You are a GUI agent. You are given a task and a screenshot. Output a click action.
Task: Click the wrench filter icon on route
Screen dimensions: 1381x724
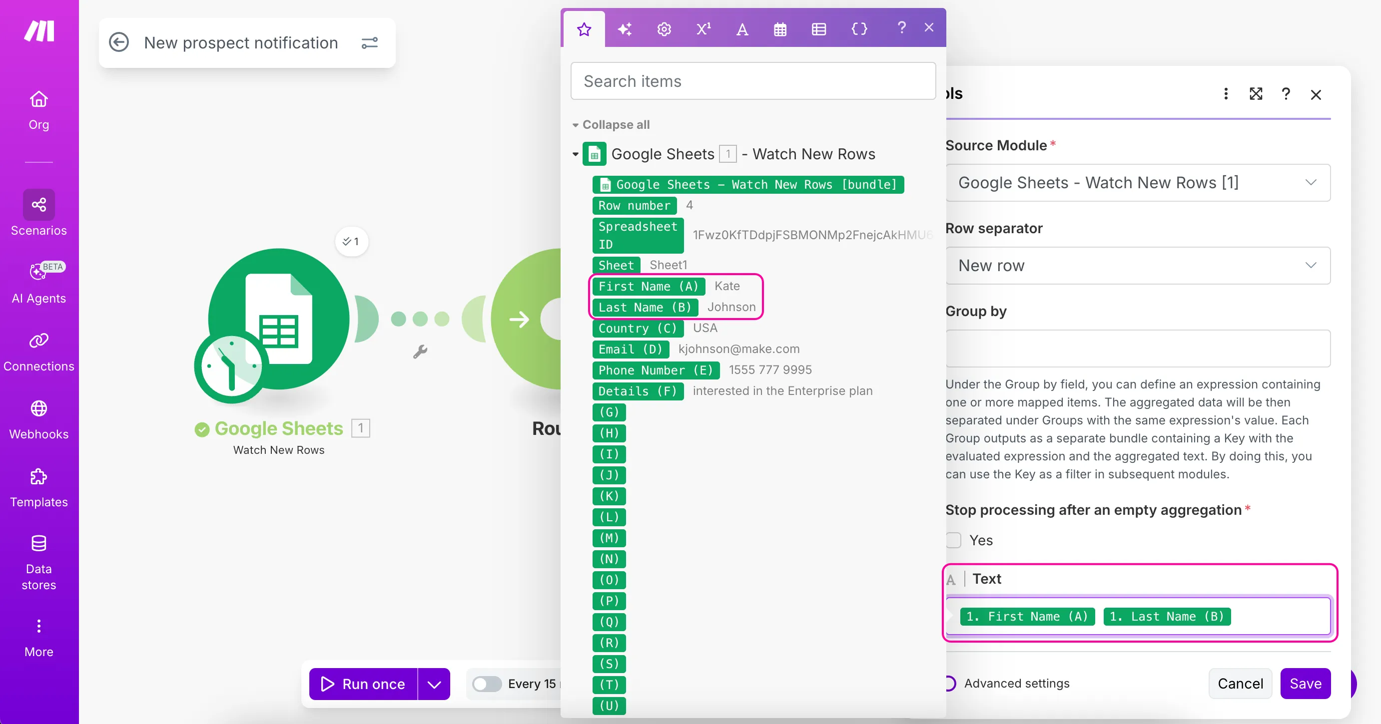coord(420,352)
